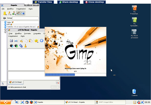Open Modifica menu in the chat window
Screen dimensions: 151x105
(x=18, y=34)
